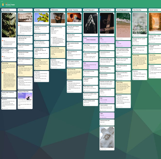Click the comment icon below the Tuesday fig leaves photo

pos(35,23)
